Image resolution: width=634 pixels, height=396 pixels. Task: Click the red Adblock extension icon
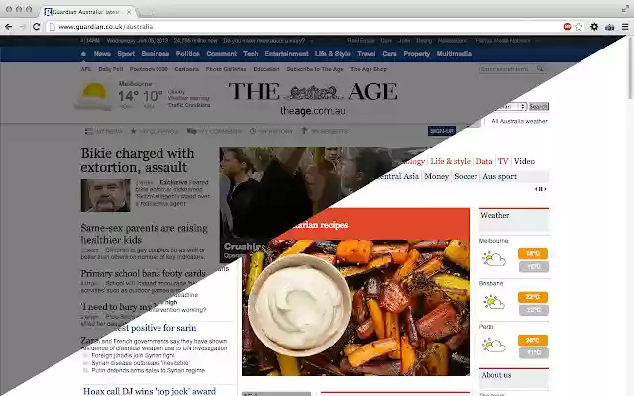(x=567, y=27)
